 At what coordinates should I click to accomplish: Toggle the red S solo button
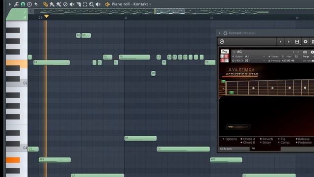tap(222, 60)
